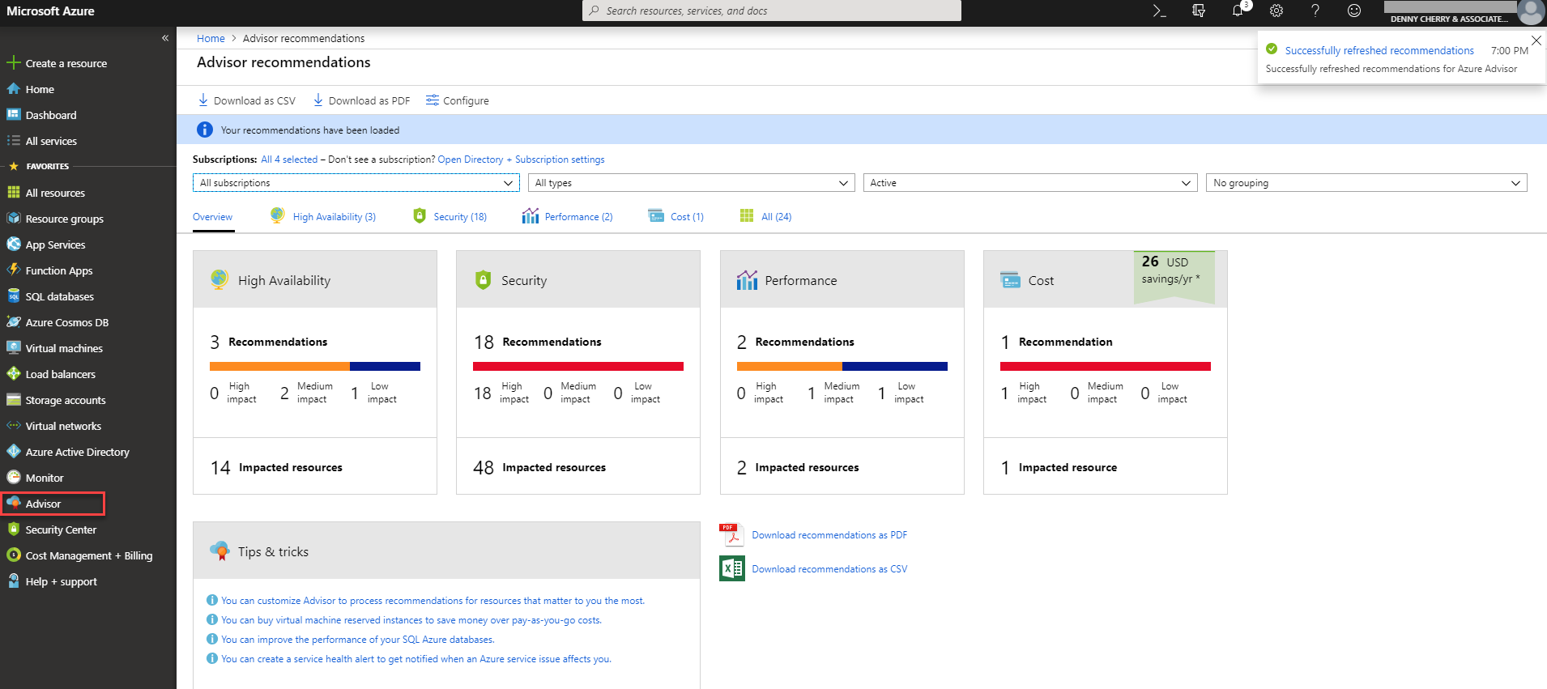This screenshot has width=1547, height=689.
Task: Switch to All (24) tab
Action: pyautogui.click(x=765, y=216)
